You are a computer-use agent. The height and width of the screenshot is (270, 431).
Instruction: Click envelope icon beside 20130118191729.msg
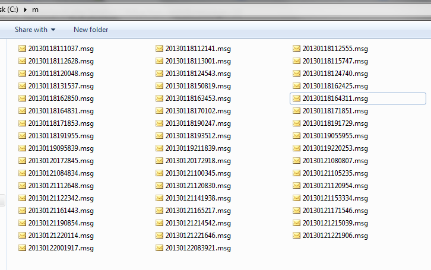(x=297, y=123)
